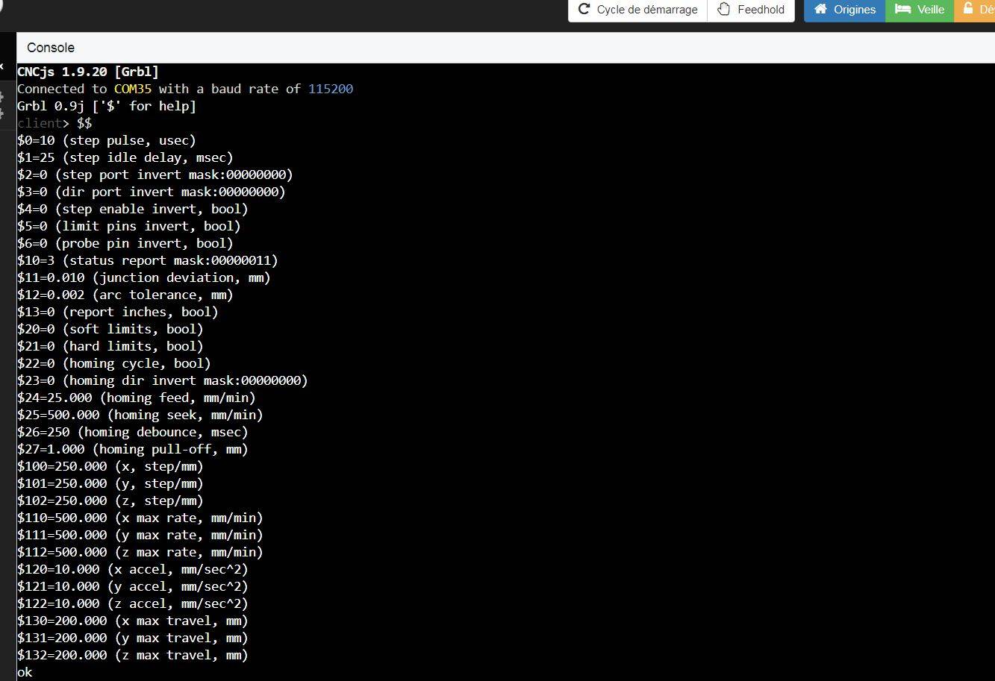Screen dimensions: 995x681
Task: Click the blue Origines button
Action: [x=845, y=10]
